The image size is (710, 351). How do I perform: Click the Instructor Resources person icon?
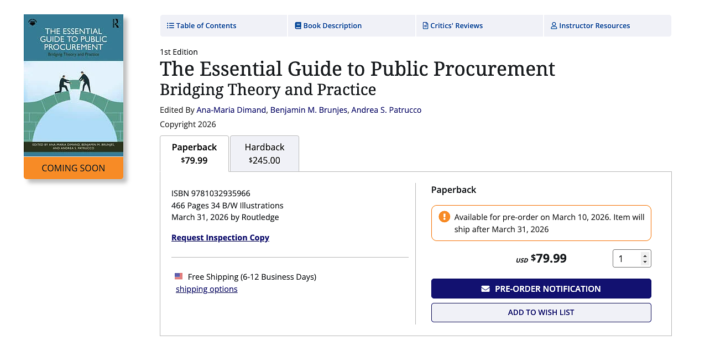pos(554,25)
